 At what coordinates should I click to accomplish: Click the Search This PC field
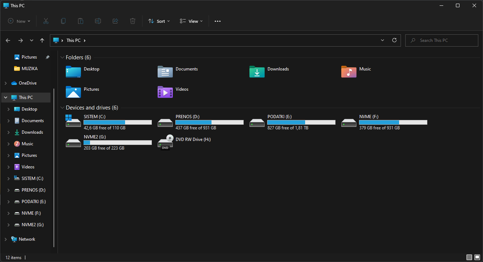(442, 40)
